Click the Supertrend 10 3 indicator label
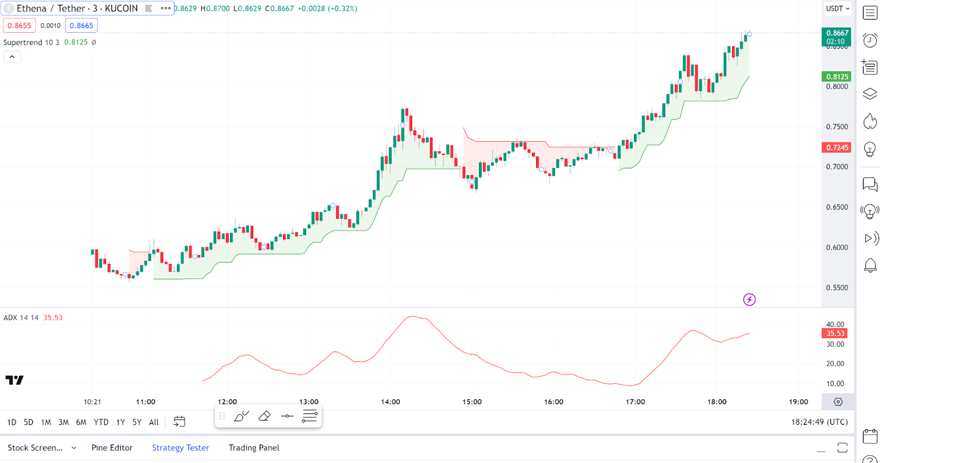Image resolution: width=953 pixels, height=463 pixels. 31,42
